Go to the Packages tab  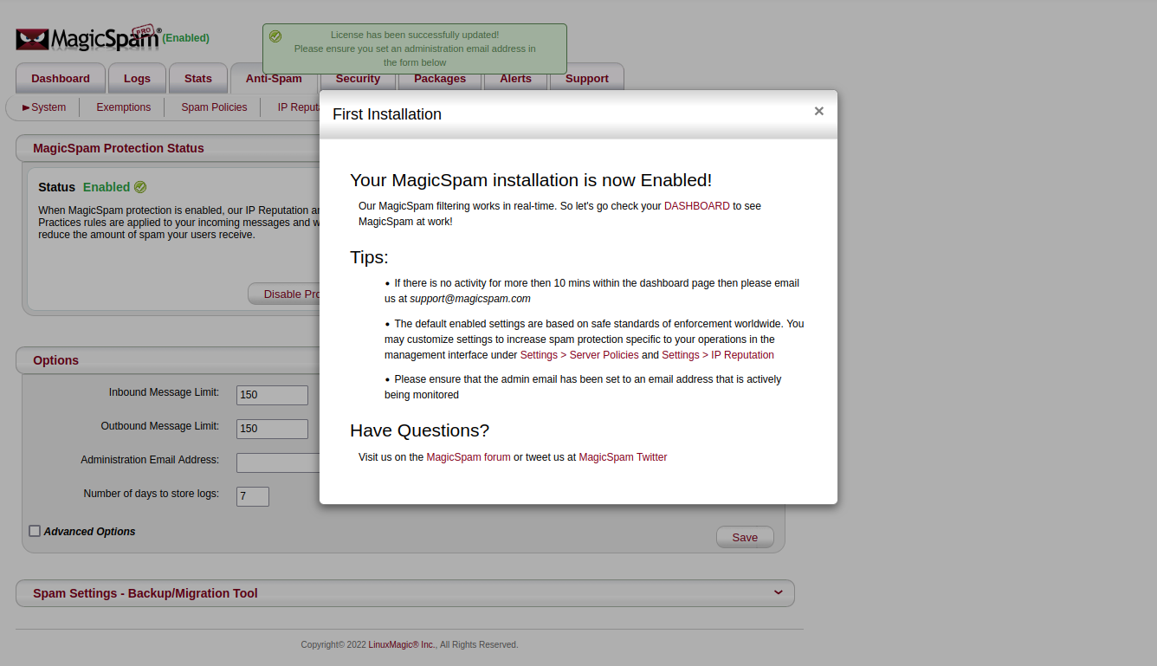[440, 79]
